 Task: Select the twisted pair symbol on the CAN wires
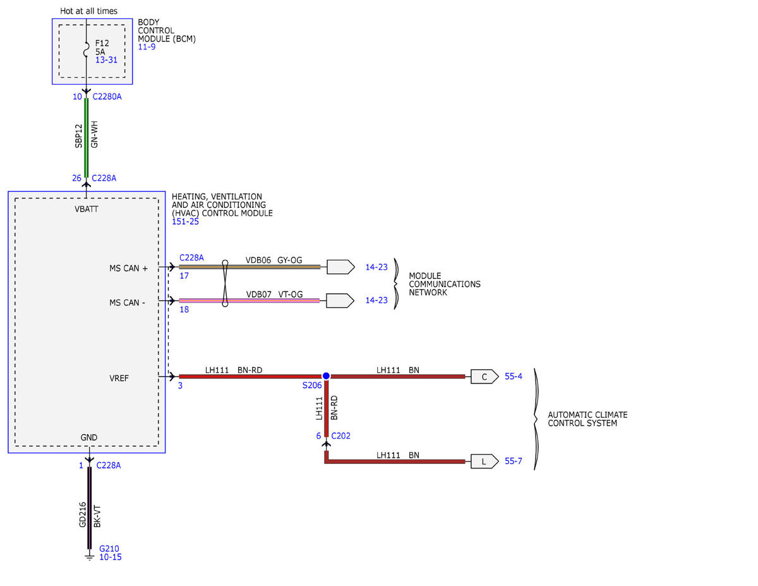[x=225, y=284]
